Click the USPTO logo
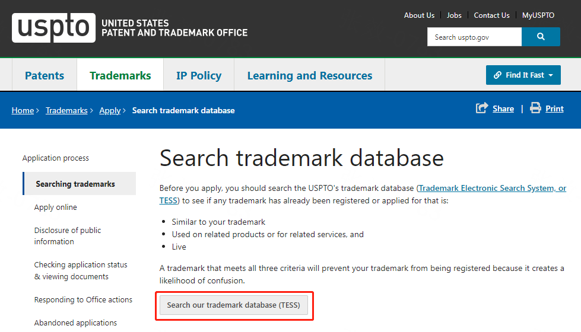The image size is (581, 332). (x=54, y=28)
